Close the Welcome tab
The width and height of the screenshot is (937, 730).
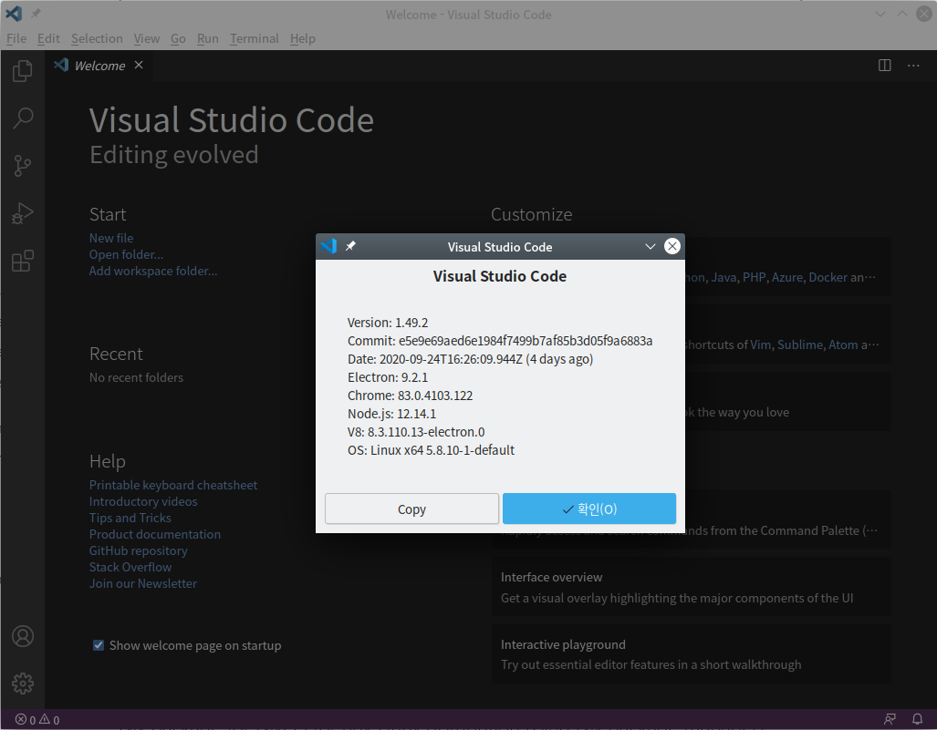tap(139, 65)
